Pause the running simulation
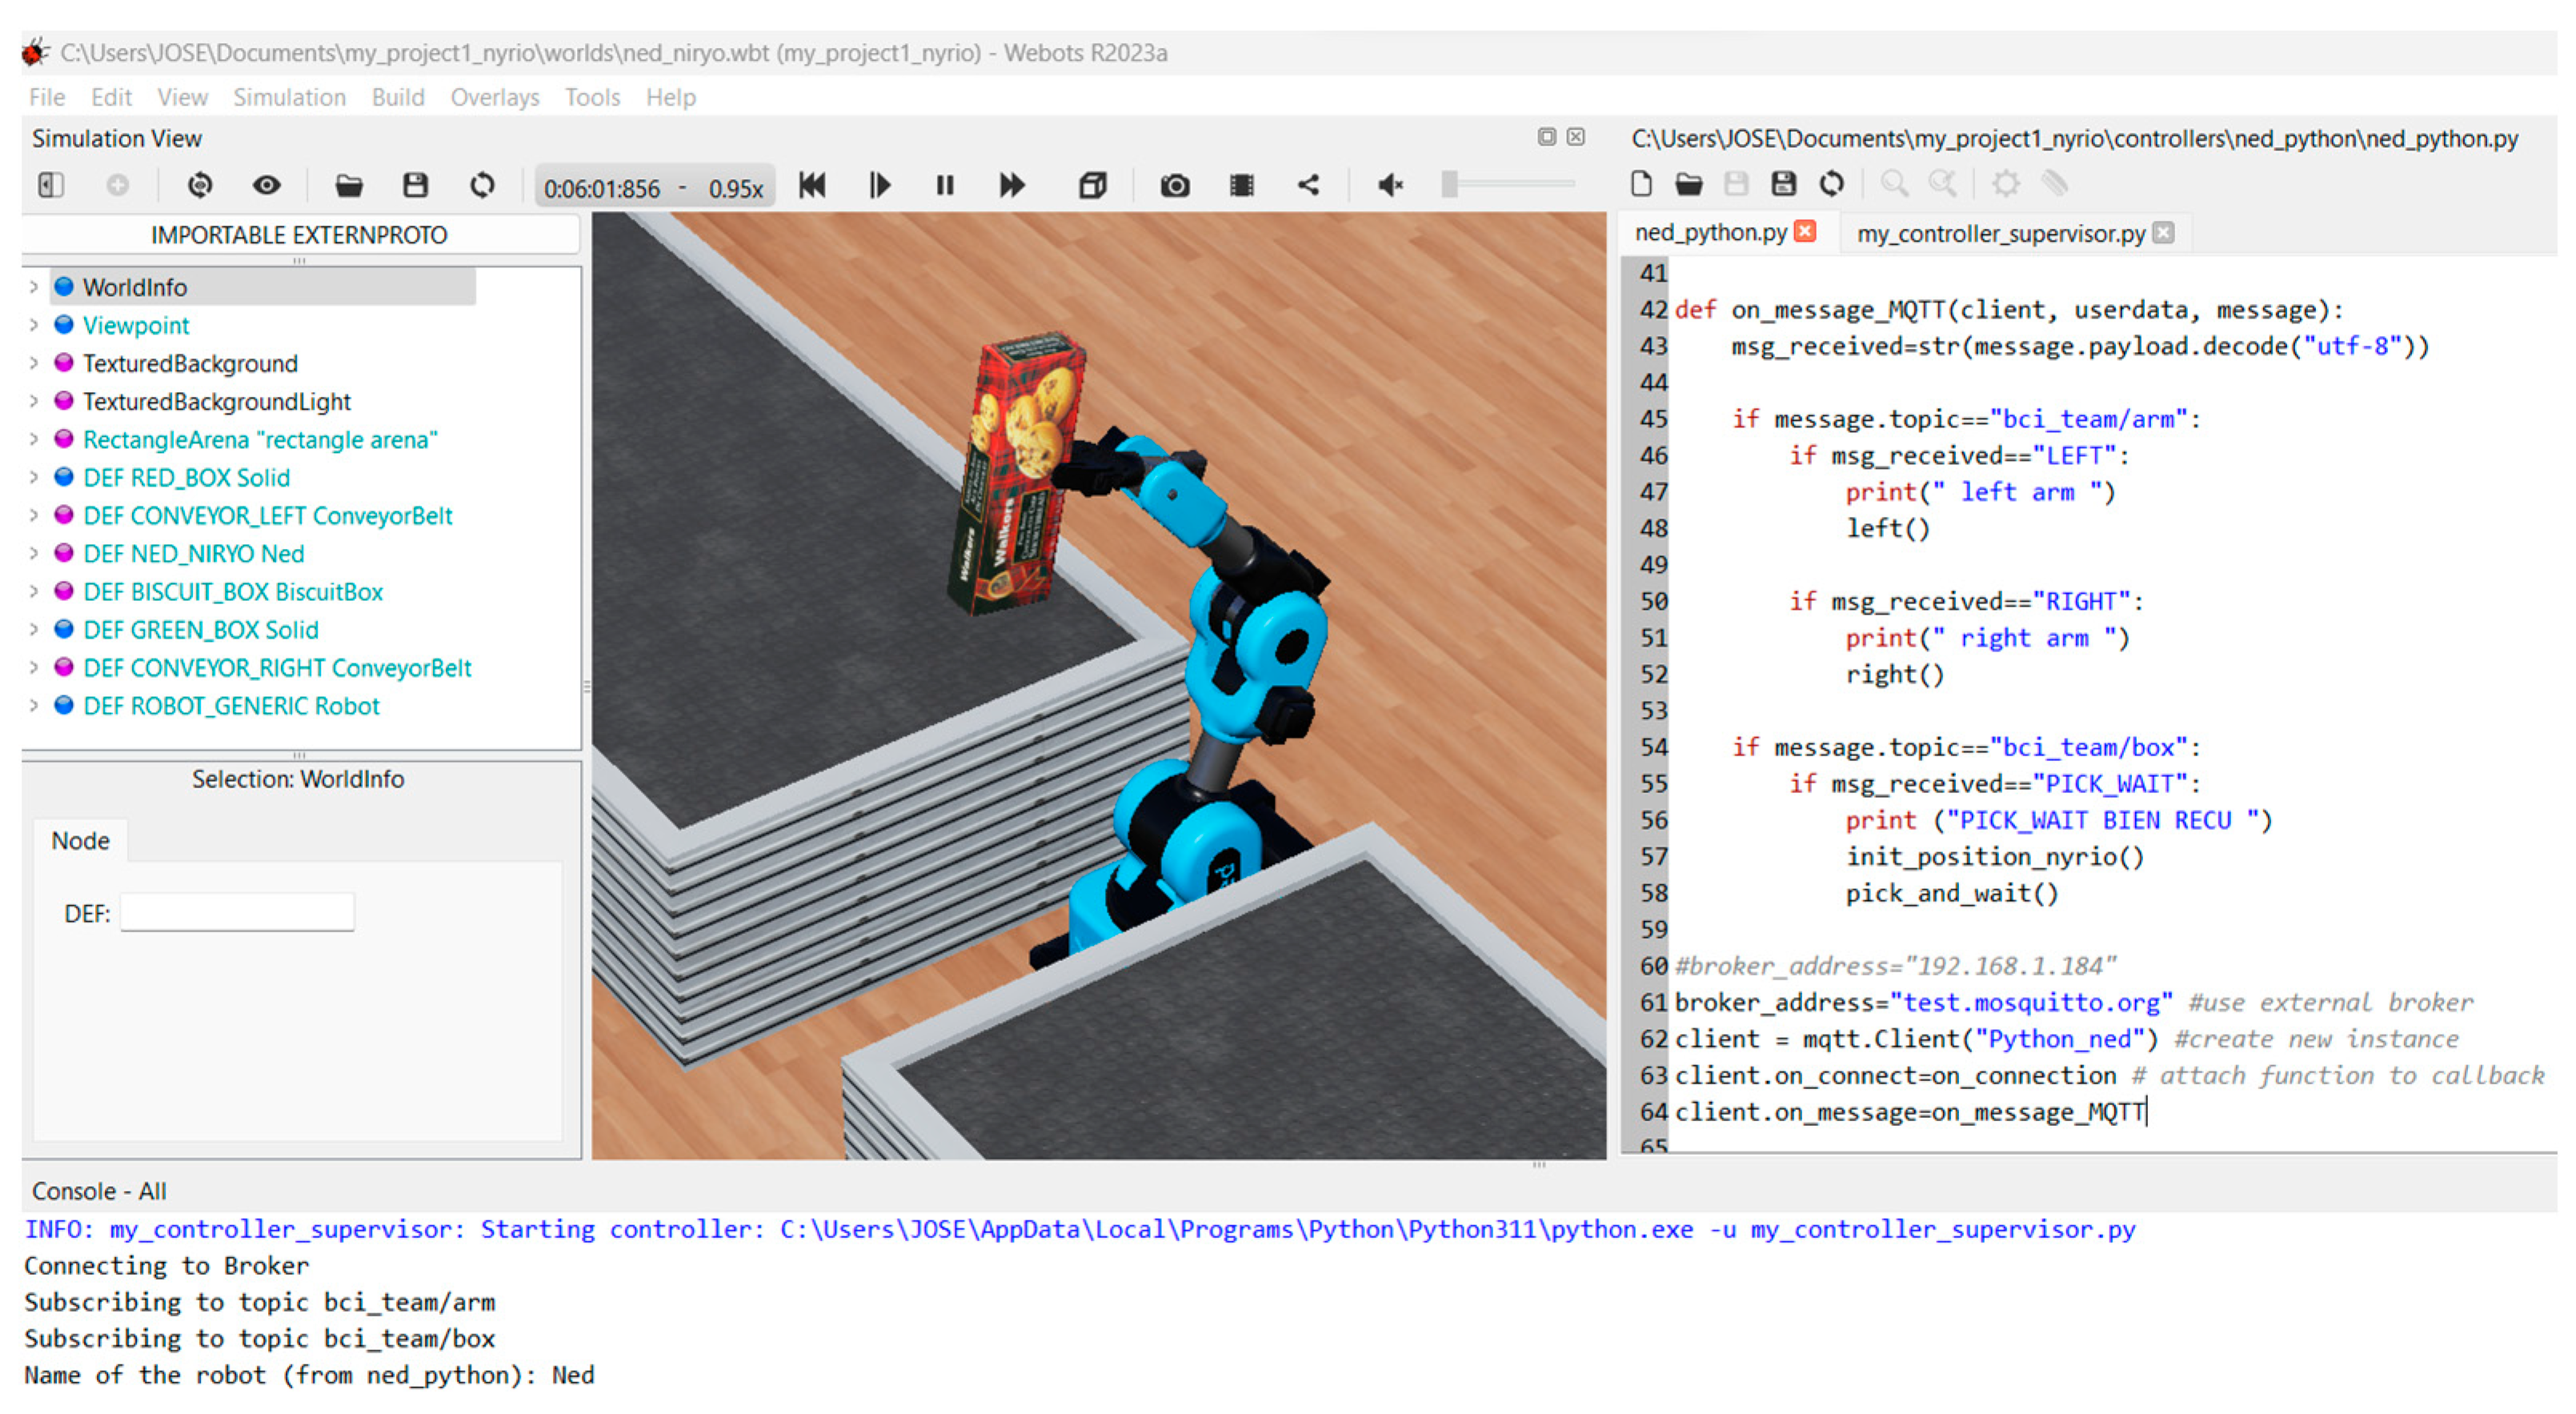This screenshot has width=2576, height=1414. pos(945,185)
